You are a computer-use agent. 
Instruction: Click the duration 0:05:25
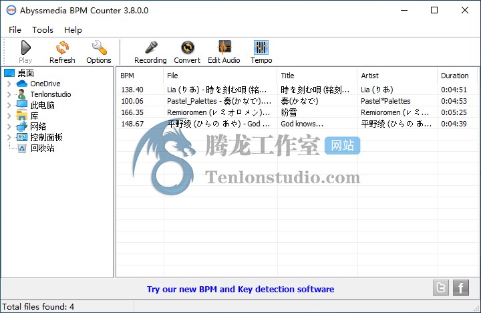click(x=454, y=112)
